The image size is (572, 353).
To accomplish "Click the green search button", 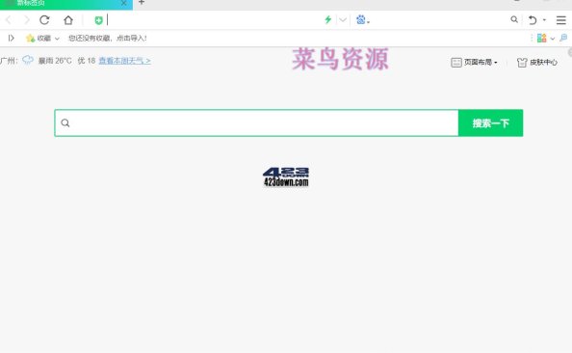I will (x=490, y=122).
